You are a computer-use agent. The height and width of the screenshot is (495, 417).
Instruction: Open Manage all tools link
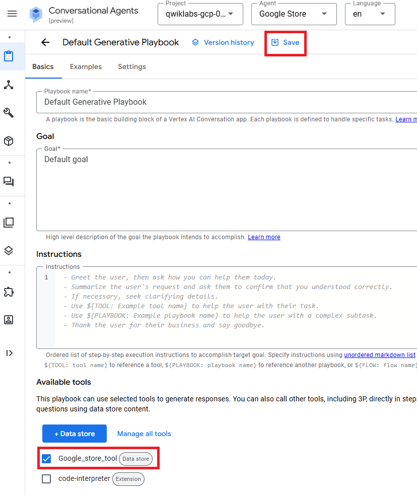click(144, 434)
